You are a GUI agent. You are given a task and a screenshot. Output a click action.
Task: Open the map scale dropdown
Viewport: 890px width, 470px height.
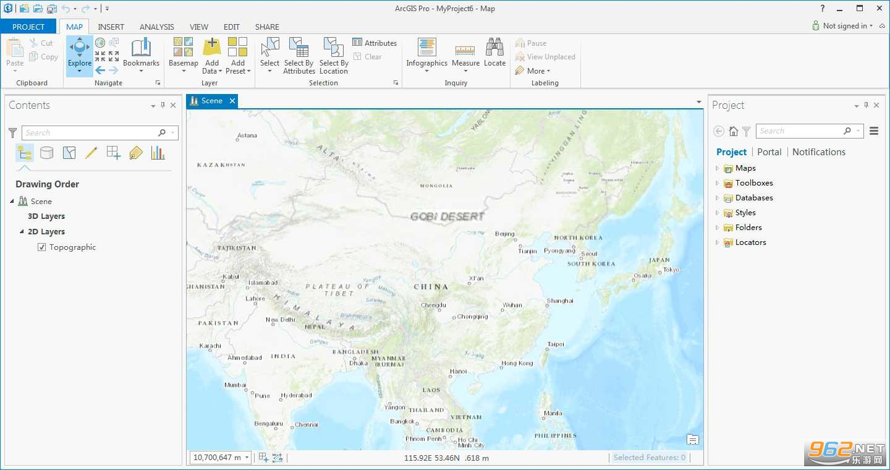click(247, 458)
